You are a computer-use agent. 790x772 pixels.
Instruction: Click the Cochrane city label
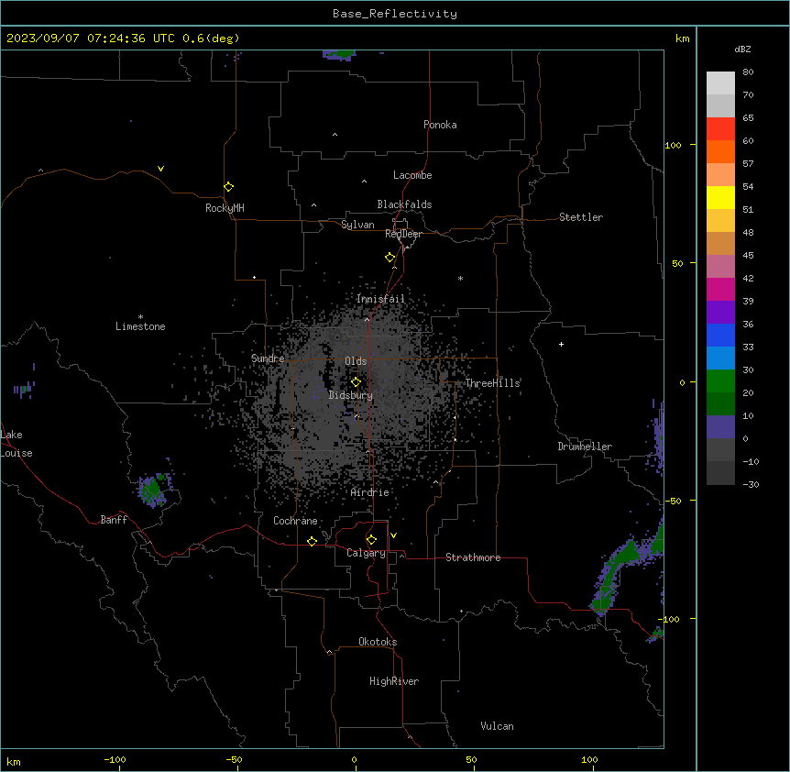[295, 521]
